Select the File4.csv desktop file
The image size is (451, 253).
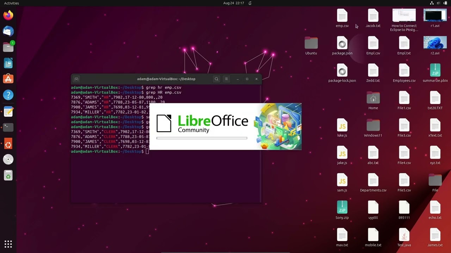coord(404,155)
